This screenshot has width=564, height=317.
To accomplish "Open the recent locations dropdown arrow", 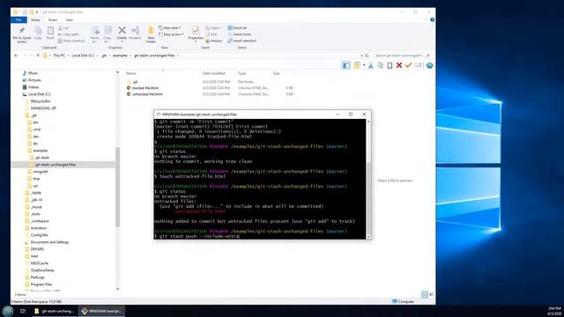I will [32, 55].
